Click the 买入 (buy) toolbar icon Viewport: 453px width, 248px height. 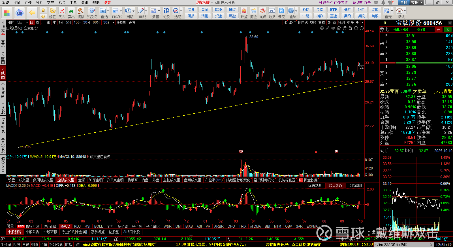pyautogui.click(x=62, y=13)
